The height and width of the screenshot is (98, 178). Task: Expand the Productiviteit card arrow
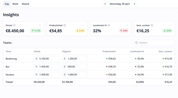pos(84,25)
